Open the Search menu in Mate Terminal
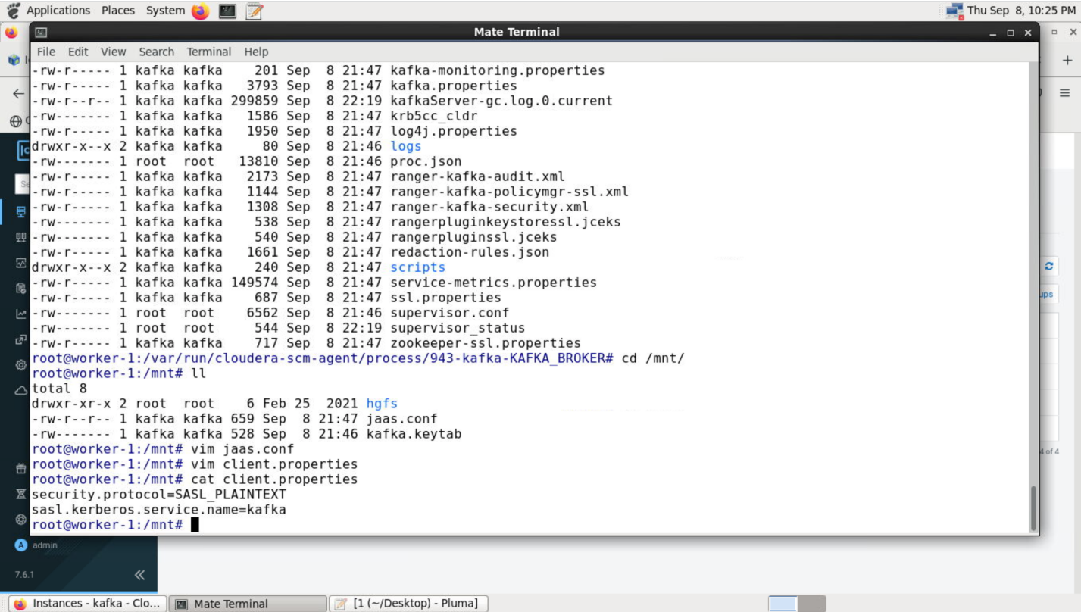Screen dimensions: 1081x612 pyautogui.click(x=156, y=52)
